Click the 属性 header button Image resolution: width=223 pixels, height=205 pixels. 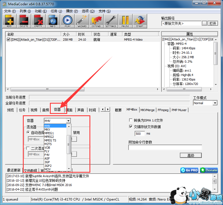click(x=190, y=34)
